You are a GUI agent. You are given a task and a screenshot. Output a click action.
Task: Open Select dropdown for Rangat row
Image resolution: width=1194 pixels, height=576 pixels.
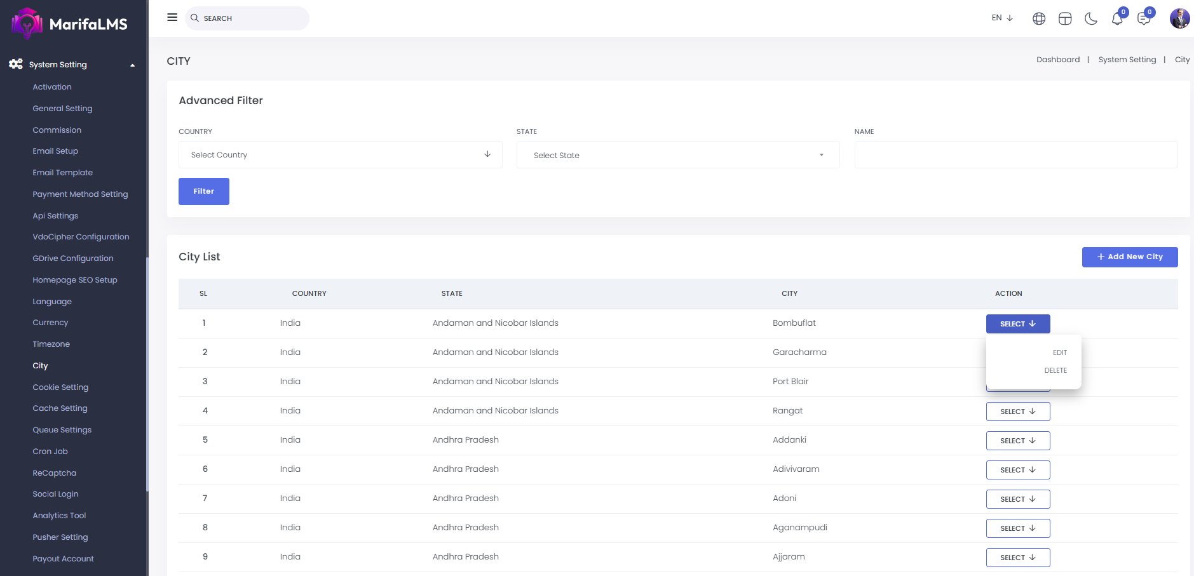coord(1017,412)
